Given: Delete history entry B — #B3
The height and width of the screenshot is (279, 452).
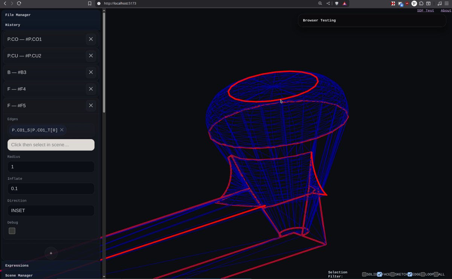Looking at the screenshot, I should click(x=91, y=72).
